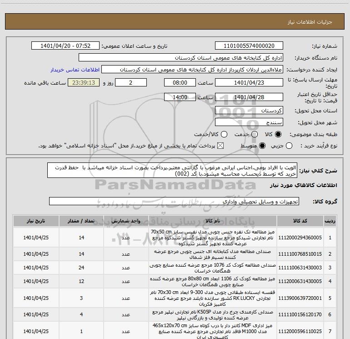Select the خدمت radio button

point(255,134)
